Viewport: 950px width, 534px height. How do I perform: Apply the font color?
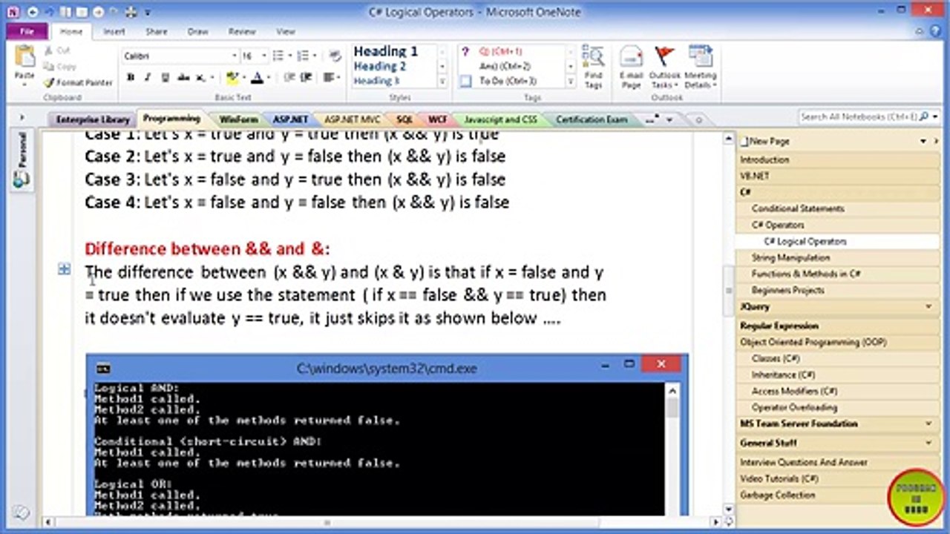(257, 77)
